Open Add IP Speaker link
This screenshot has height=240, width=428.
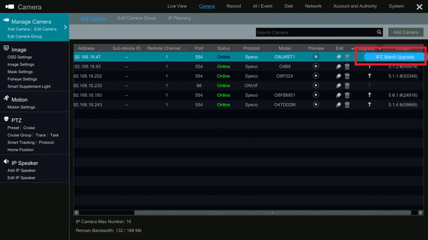21,170
